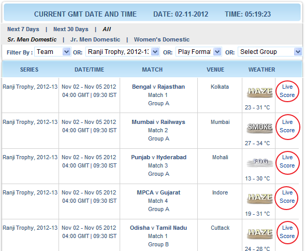The width and height of the screenshot is (305, 251).
Task: Click the DATE/TIME column header
Action: (89, 69)
